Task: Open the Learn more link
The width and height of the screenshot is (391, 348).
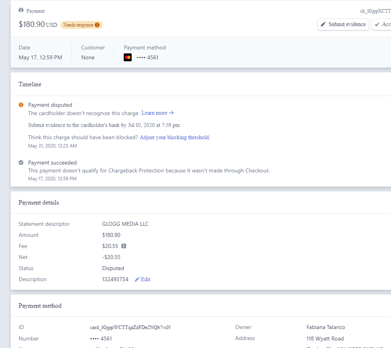Action: coord(157,113)
